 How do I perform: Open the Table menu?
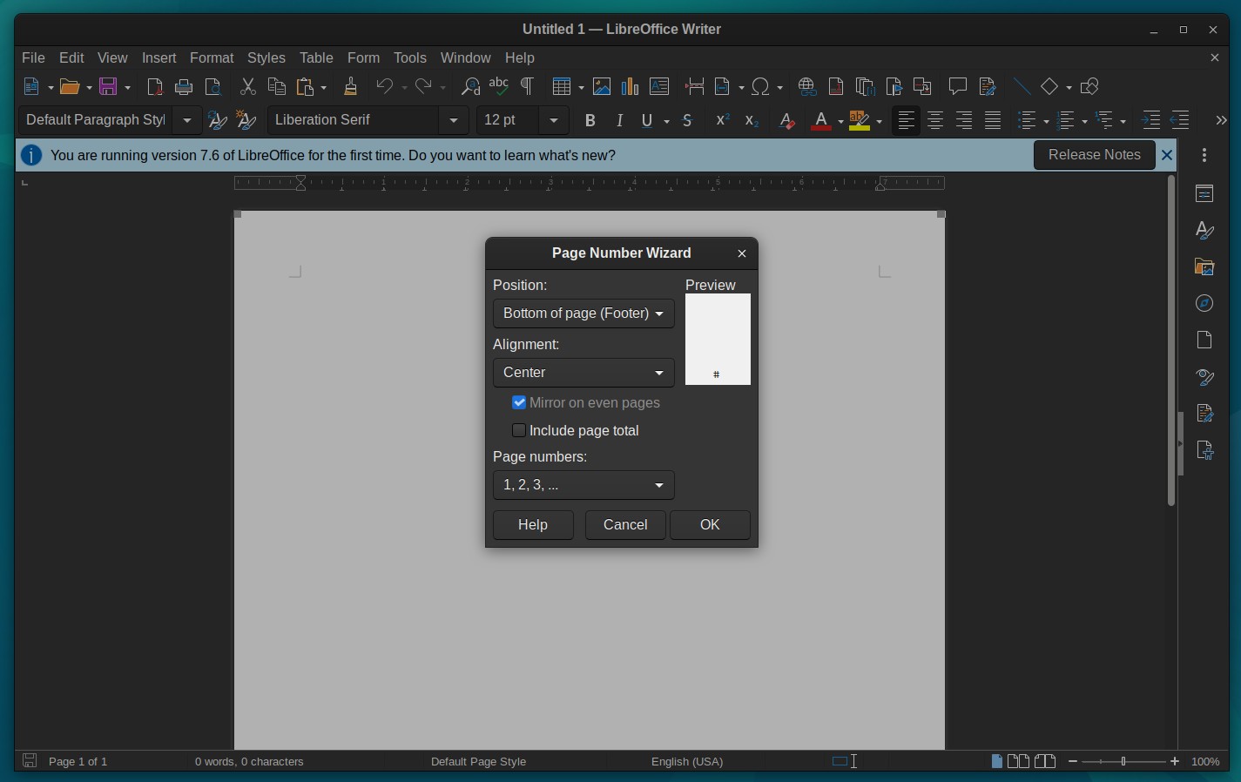[x=316, y=57]
